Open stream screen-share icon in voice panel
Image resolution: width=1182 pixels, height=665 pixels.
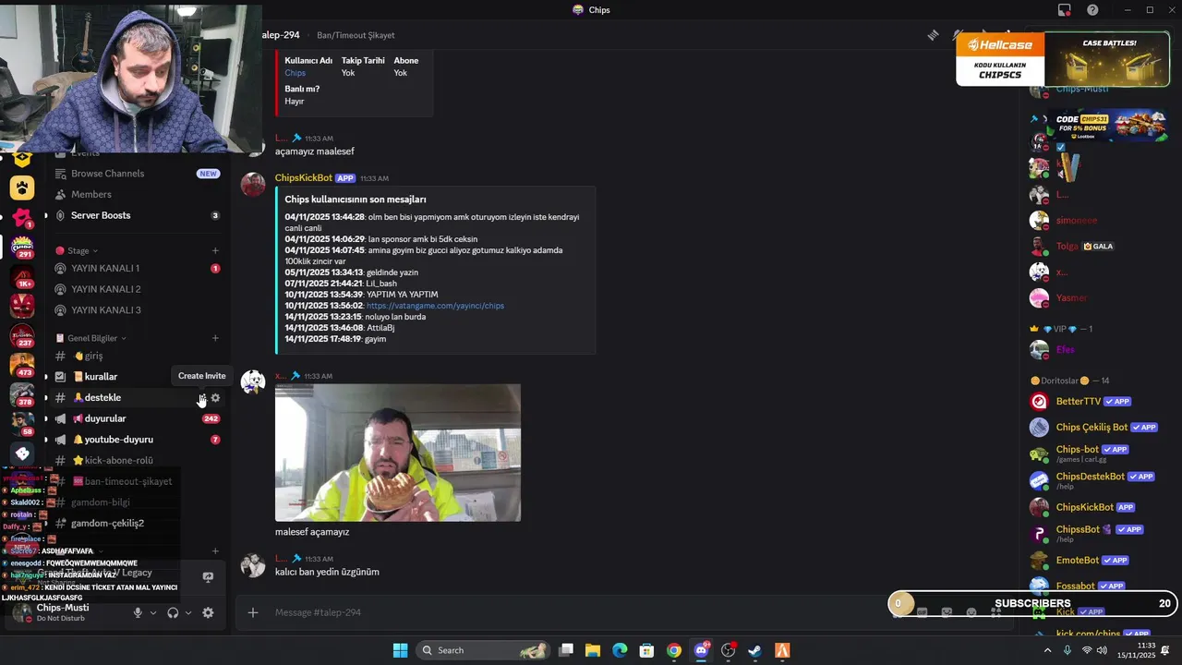(208, 577)
